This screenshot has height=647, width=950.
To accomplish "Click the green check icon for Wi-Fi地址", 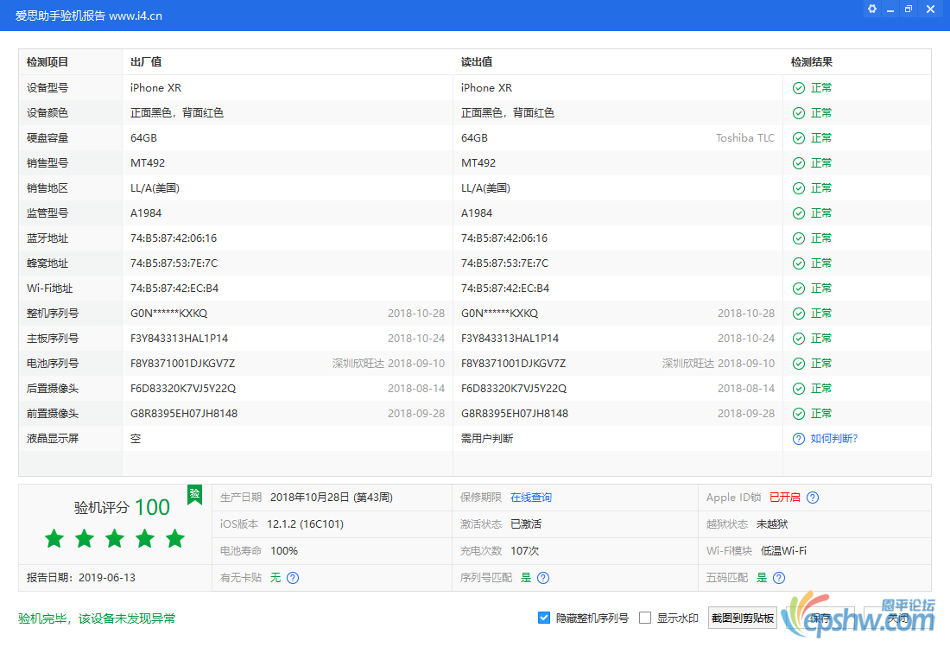I will (x=799, y=289).
